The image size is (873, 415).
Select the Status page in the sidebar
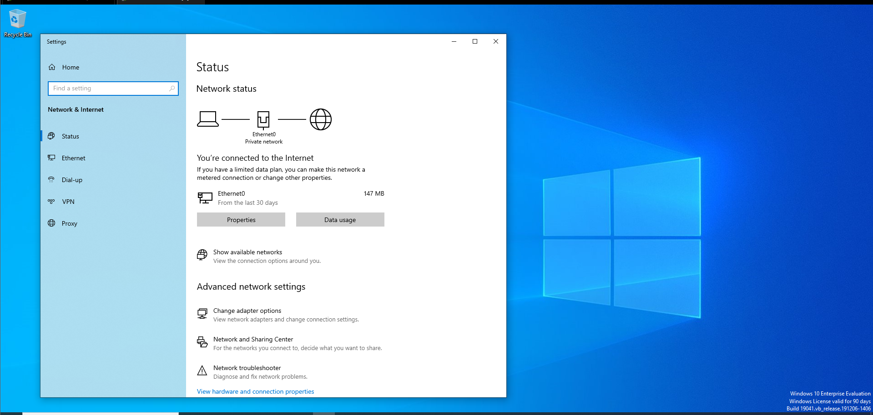pyautogui.click(x=71, y=136)
